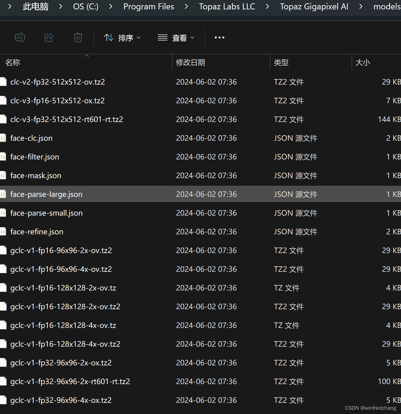Sort by the 大小 column header

coord(377,62)
